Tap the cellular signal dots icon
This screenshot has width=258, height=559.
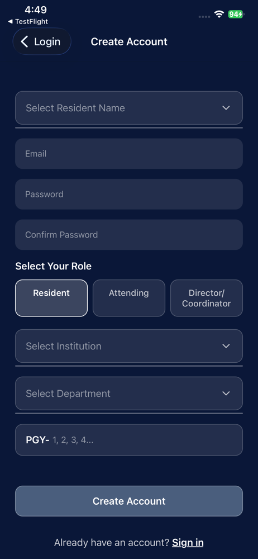[x=204, y=16]
